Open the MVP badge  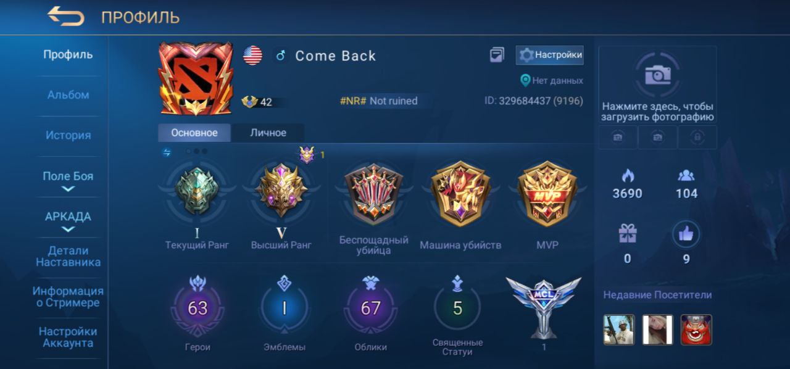[547, 195]
